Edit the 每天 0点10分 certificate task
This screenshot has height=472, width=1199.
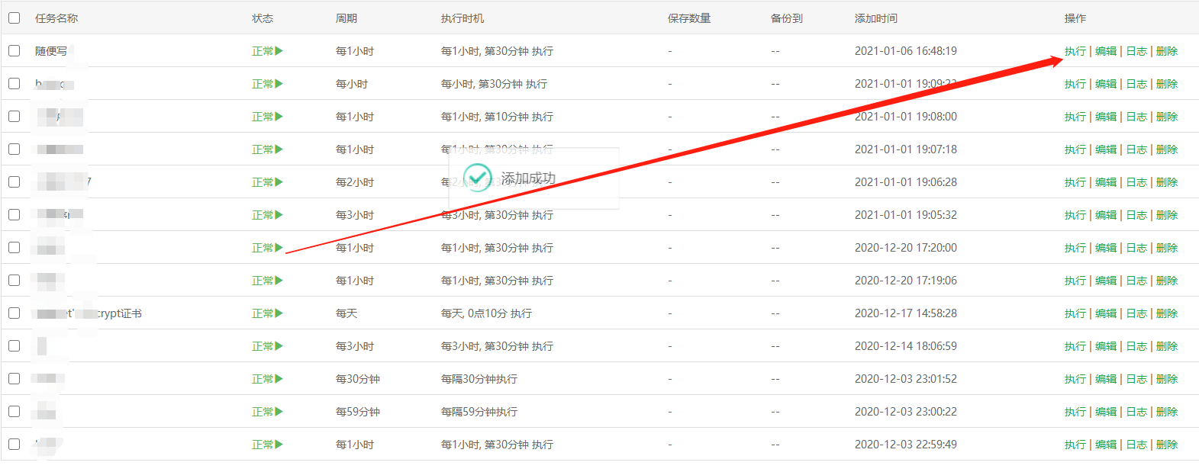pyautogui.click(x=1105, y=313)
